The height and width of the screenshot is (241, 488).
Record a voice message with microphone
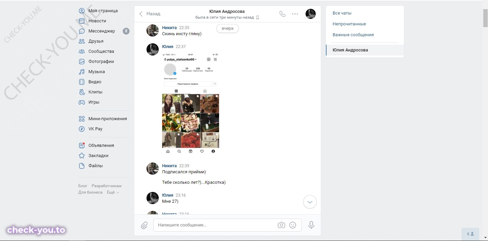[311, 225]
